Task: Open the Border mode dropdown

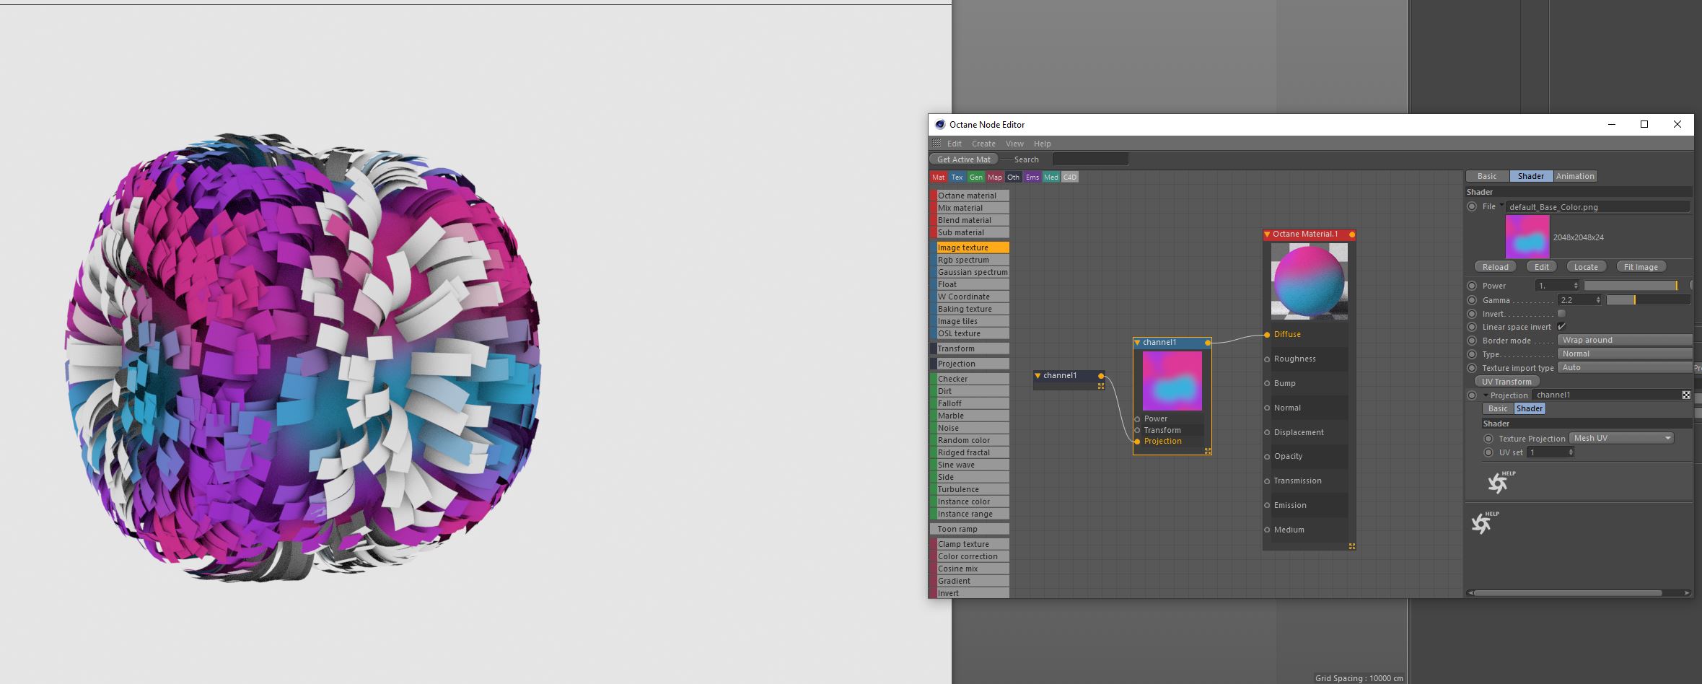Action: click(x=1624, y=340)
